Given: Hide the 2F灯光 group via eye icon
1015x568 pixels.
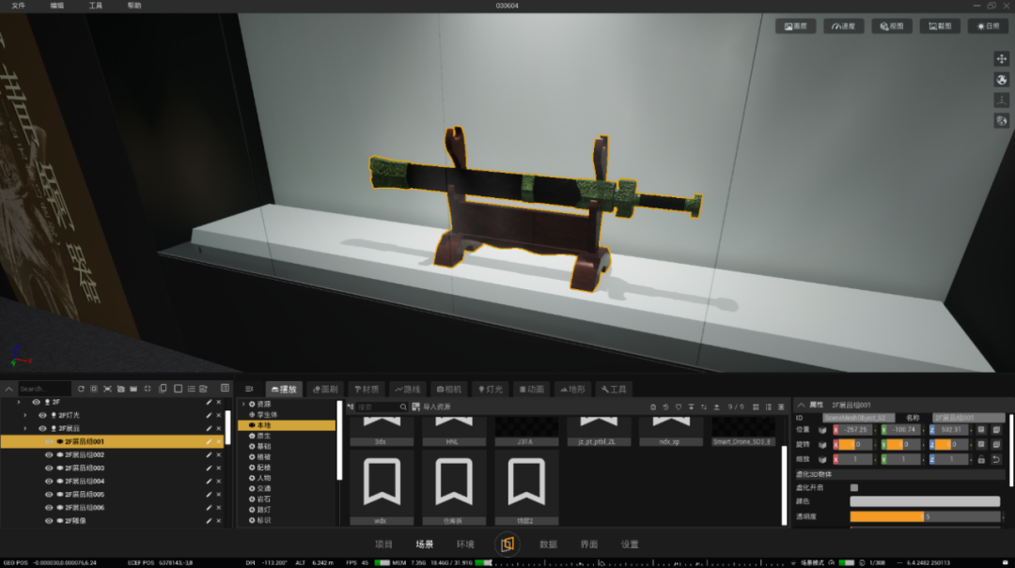Looking at the screenshot, I should (x=42, y=415).
